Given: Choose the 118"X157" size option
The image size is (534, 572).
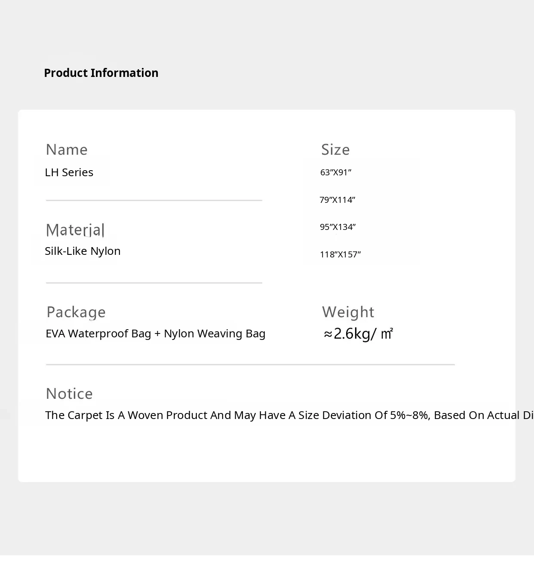Looking at the screenshot, I should 341,254.
